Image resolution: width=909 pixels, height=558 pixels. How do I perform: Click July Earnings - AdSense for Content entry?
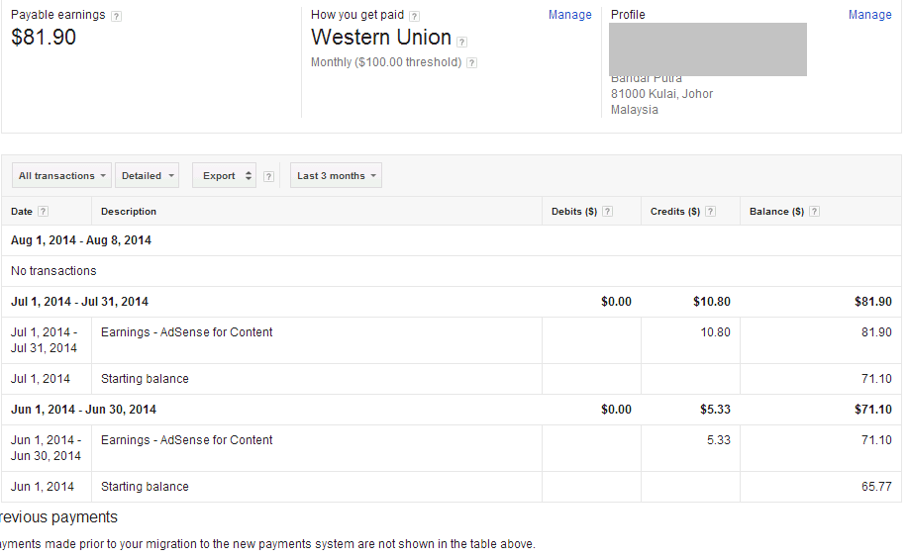pos(186,332)
